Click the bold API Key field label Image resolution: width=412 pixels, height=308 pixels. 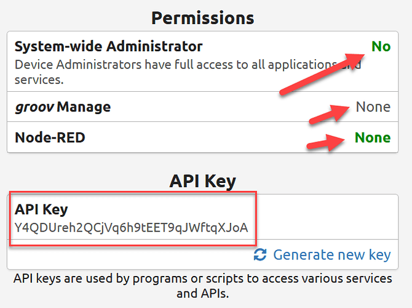41,210
